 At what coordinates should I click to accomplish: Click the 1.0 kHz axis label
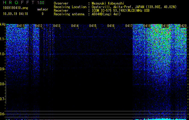[x=2, y=54]
